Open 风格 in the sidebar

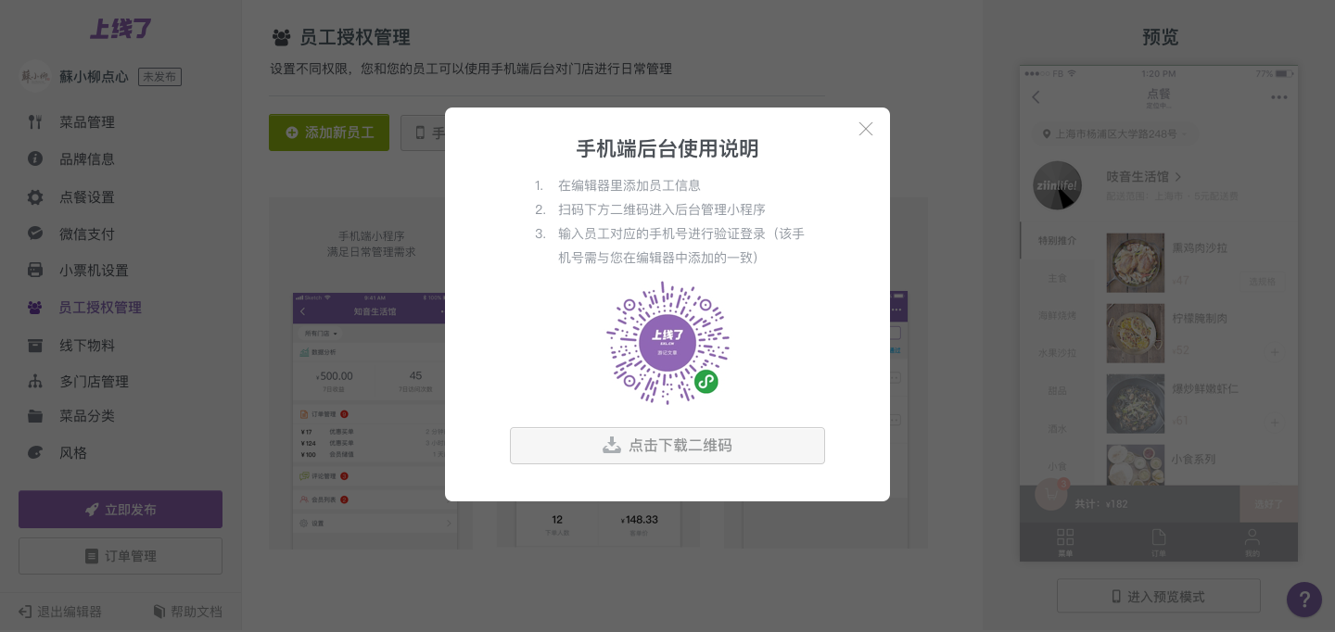tap(73, 453)
